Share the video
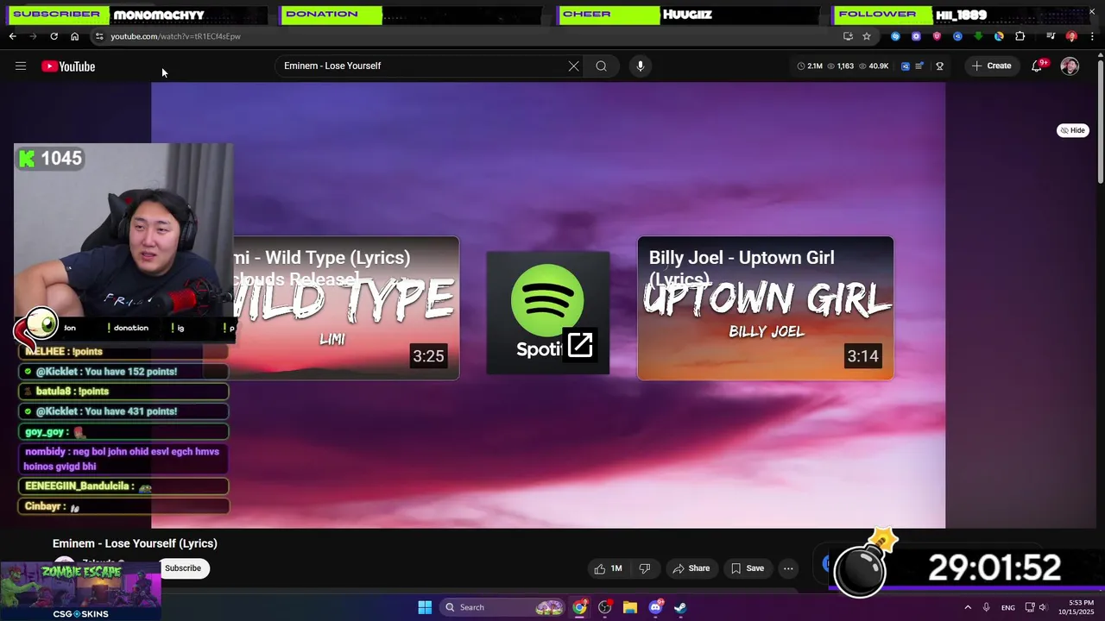Viewport: 1105px width, 621px height. [x=691, y=568]
